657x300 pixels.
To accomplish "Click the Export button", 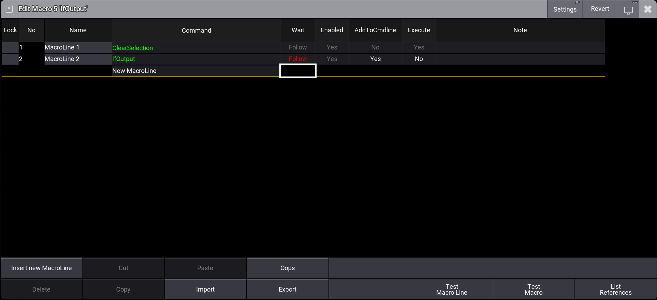I will click(287, 289).
